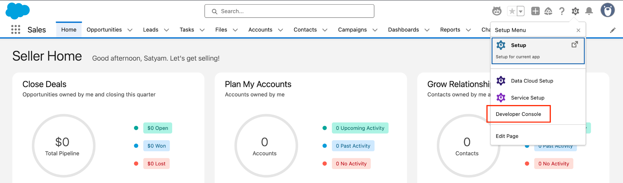Click the $0 Lost pipeline badge

[x=156, y=164]
